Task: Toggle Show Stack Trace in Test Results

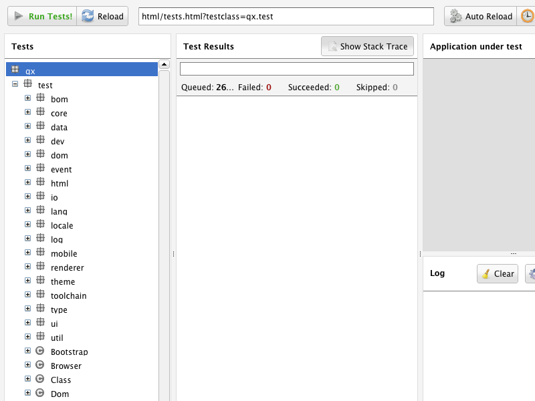Action: 366,46
